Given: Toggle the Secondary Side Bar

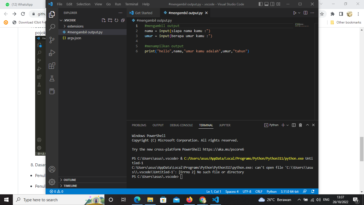Looking at the screenshot, I should pos(272,4).
